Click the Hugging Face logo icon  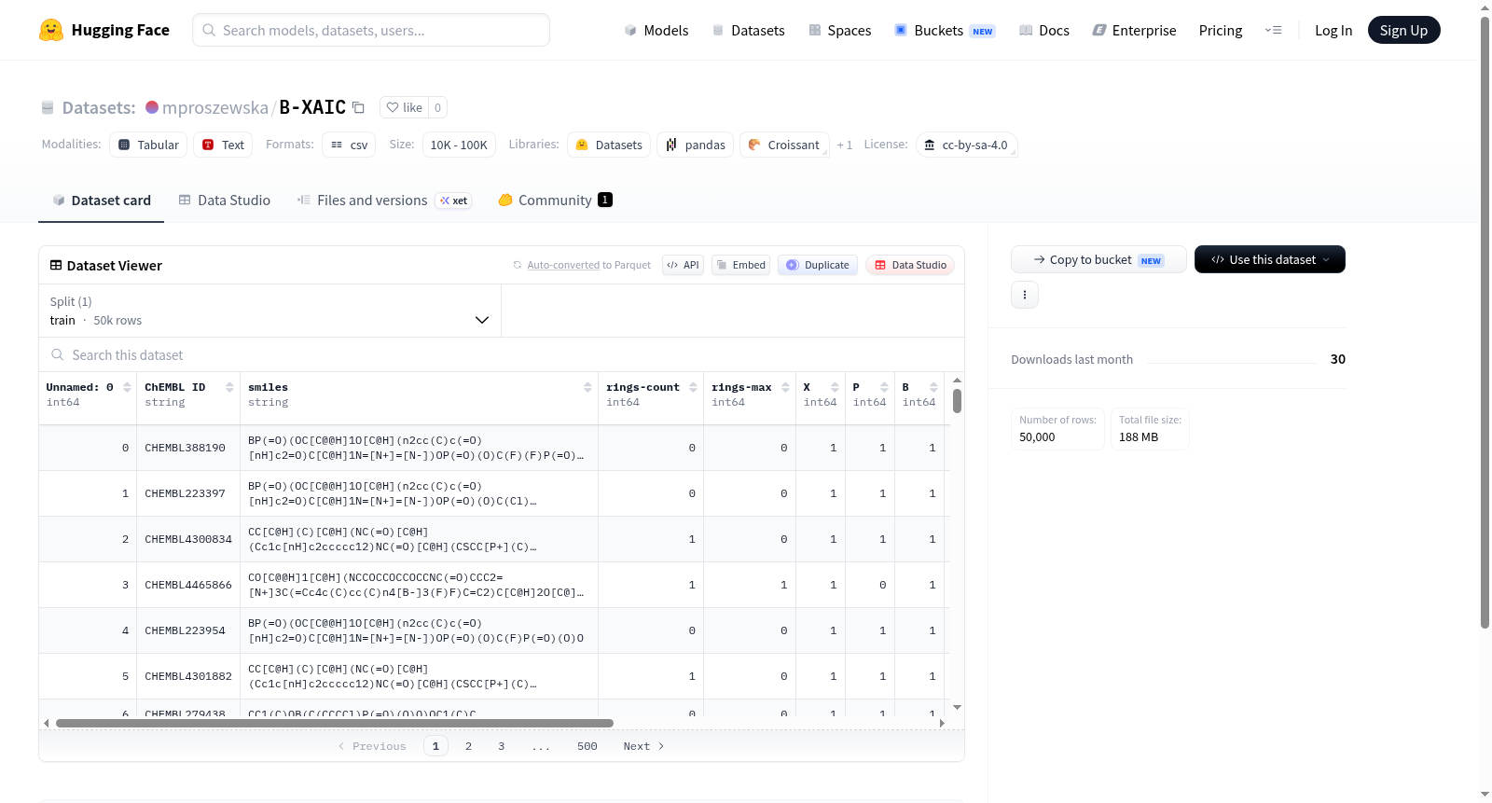click(x=51, y=30)
